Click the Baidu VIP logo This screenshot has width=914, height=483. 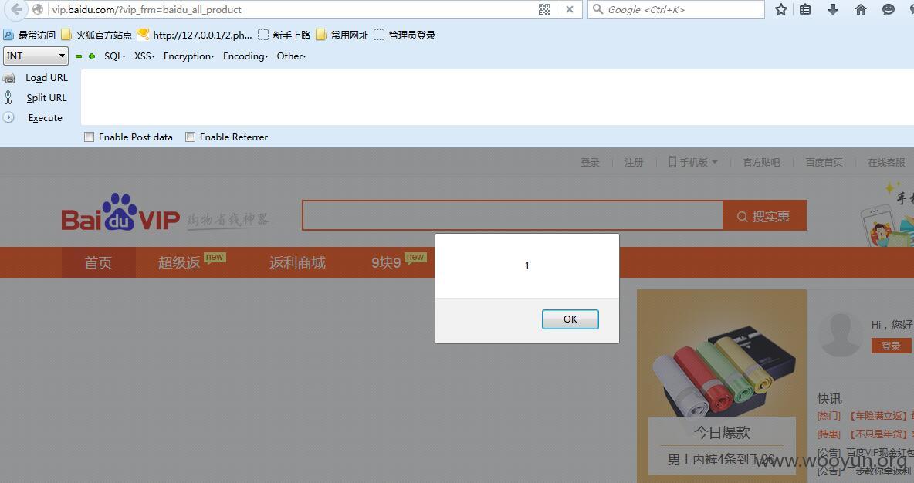click(x=120, y=213)
